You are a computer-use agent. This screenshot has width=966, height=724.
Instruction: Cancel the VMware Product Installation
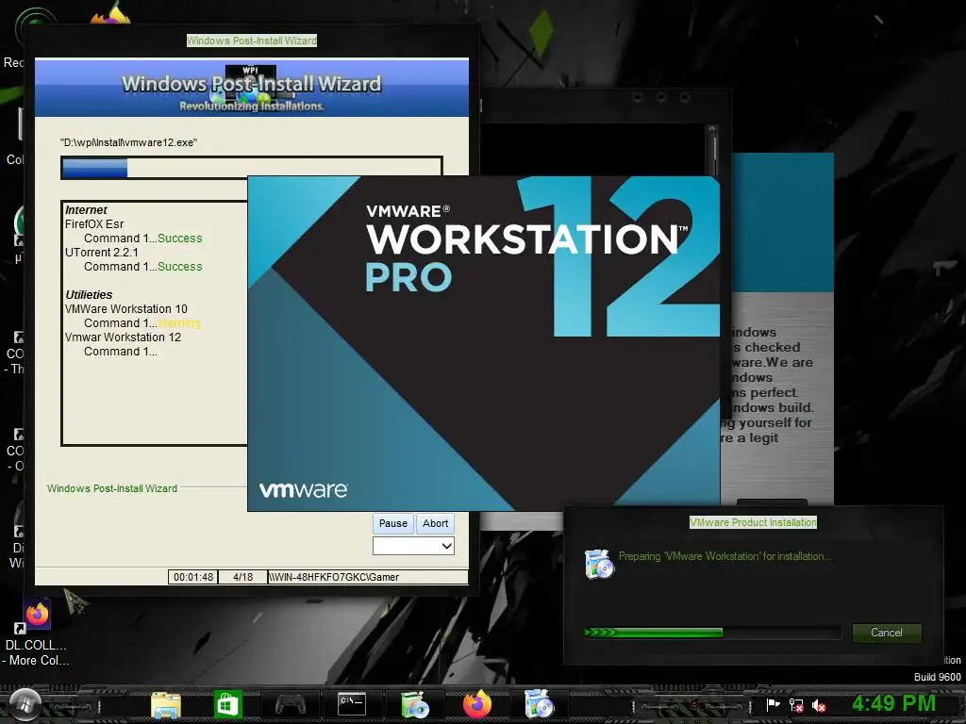[887, 633]
